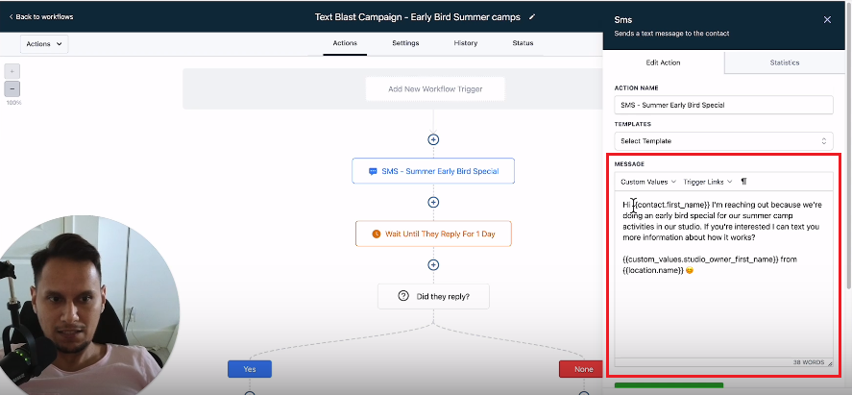The width and height of the screenshot is (852, 395).
Task: Add step below the Wait node
Action: click(x=433, y=265)
